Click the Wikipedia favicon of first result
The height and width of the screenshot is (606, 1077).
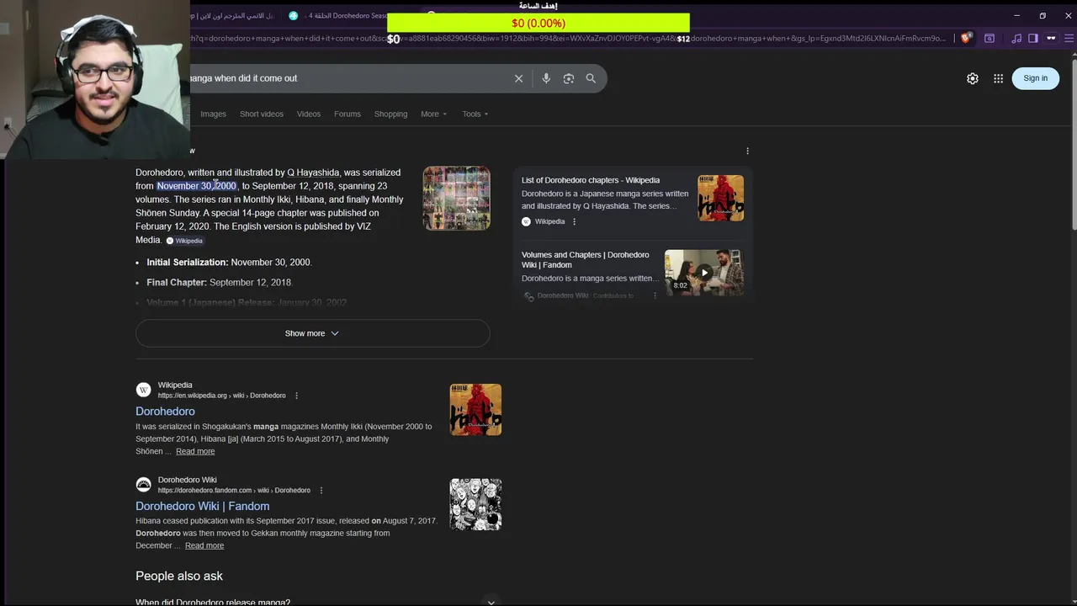[x=144, y=390]
